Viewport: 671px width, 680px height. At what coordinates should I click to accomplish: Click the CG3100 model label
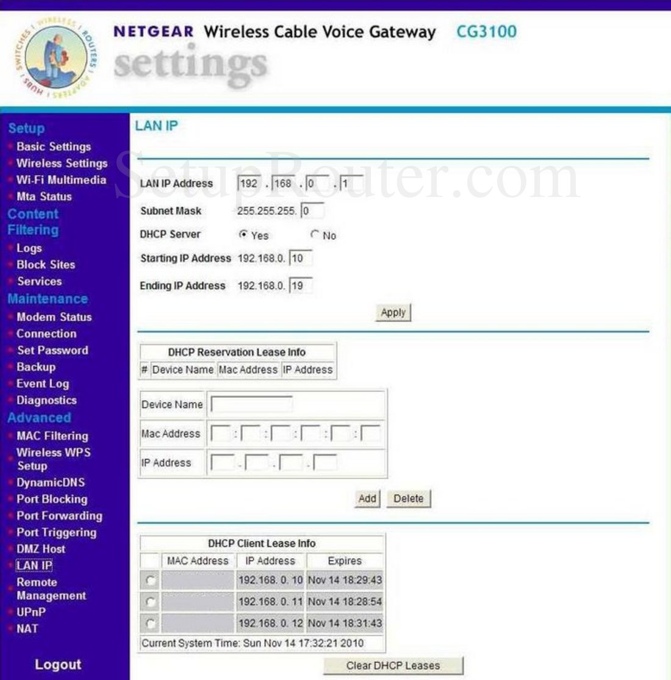(x=487, y=32)
